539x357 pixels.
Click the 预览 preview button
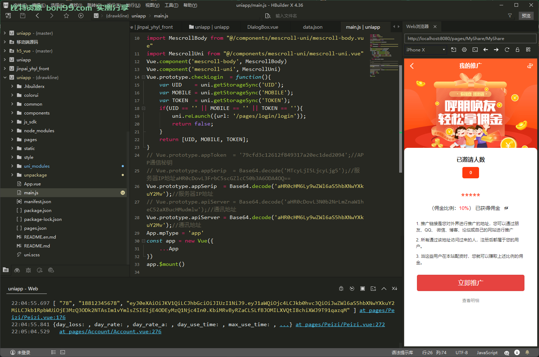(526, 16)
